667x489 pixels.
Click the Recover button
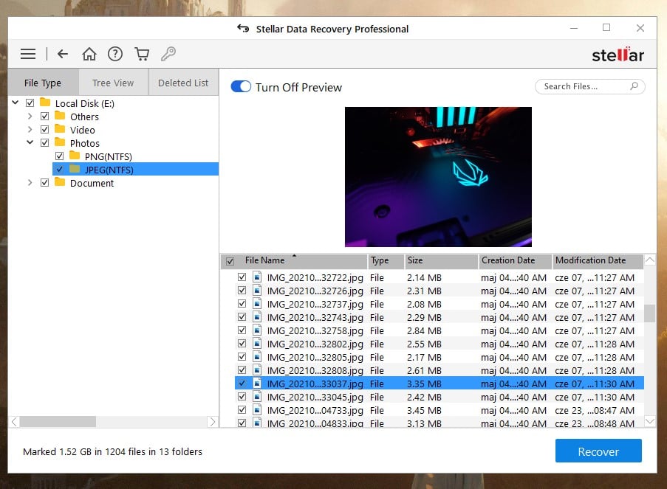(598, 451)
